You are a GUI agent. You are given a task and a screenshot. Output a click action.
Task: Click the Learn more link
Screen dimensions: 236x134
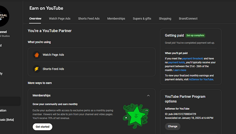pyautogui.click(x=180, y=70)
